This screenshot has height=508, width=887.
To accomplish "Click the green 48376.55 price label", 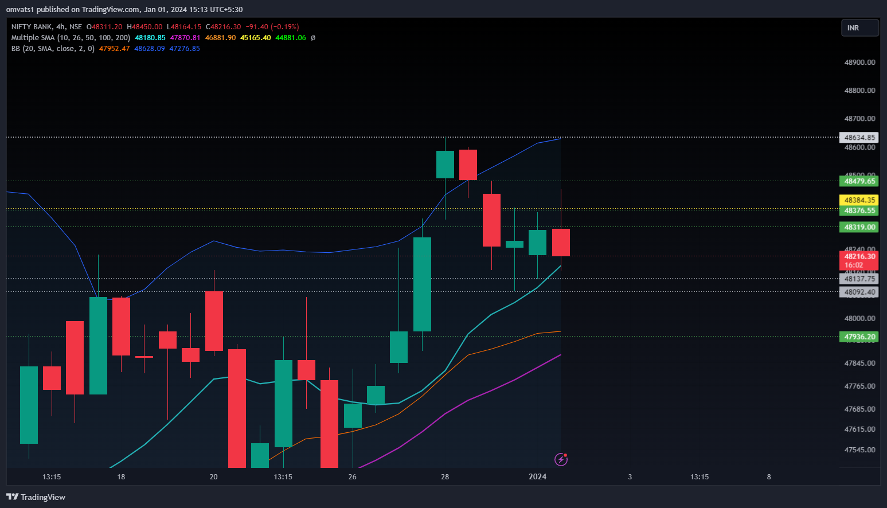I will pos(859,210).
